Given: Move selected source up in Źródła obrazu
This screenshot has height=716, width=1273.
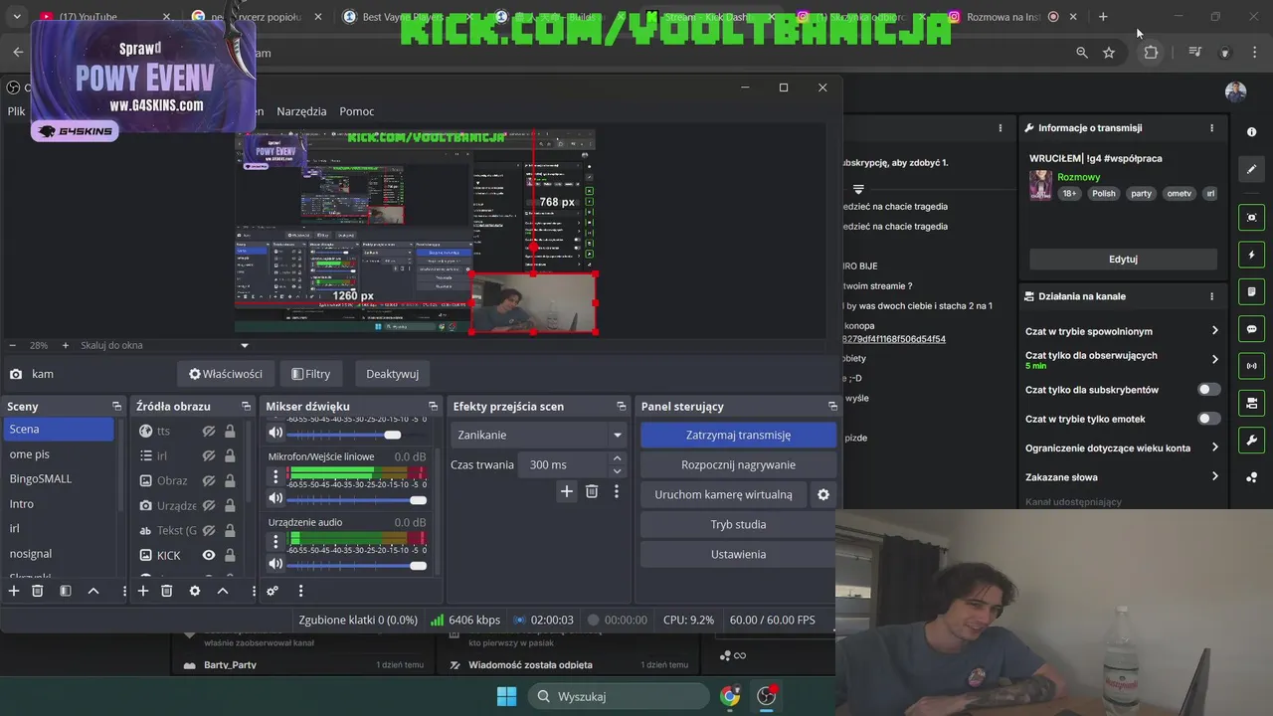Looking at the screenshot, I should coord(223,591).
